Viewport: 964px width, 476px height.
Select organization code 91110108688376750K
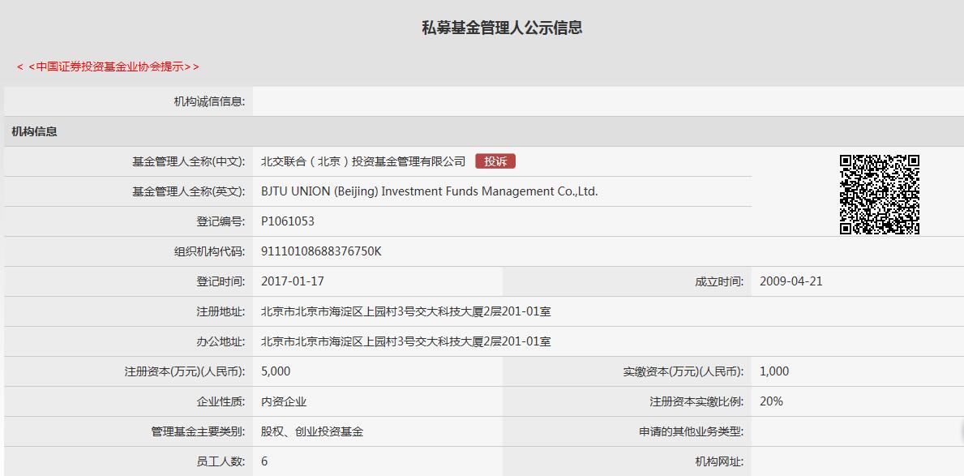point(322,251)
